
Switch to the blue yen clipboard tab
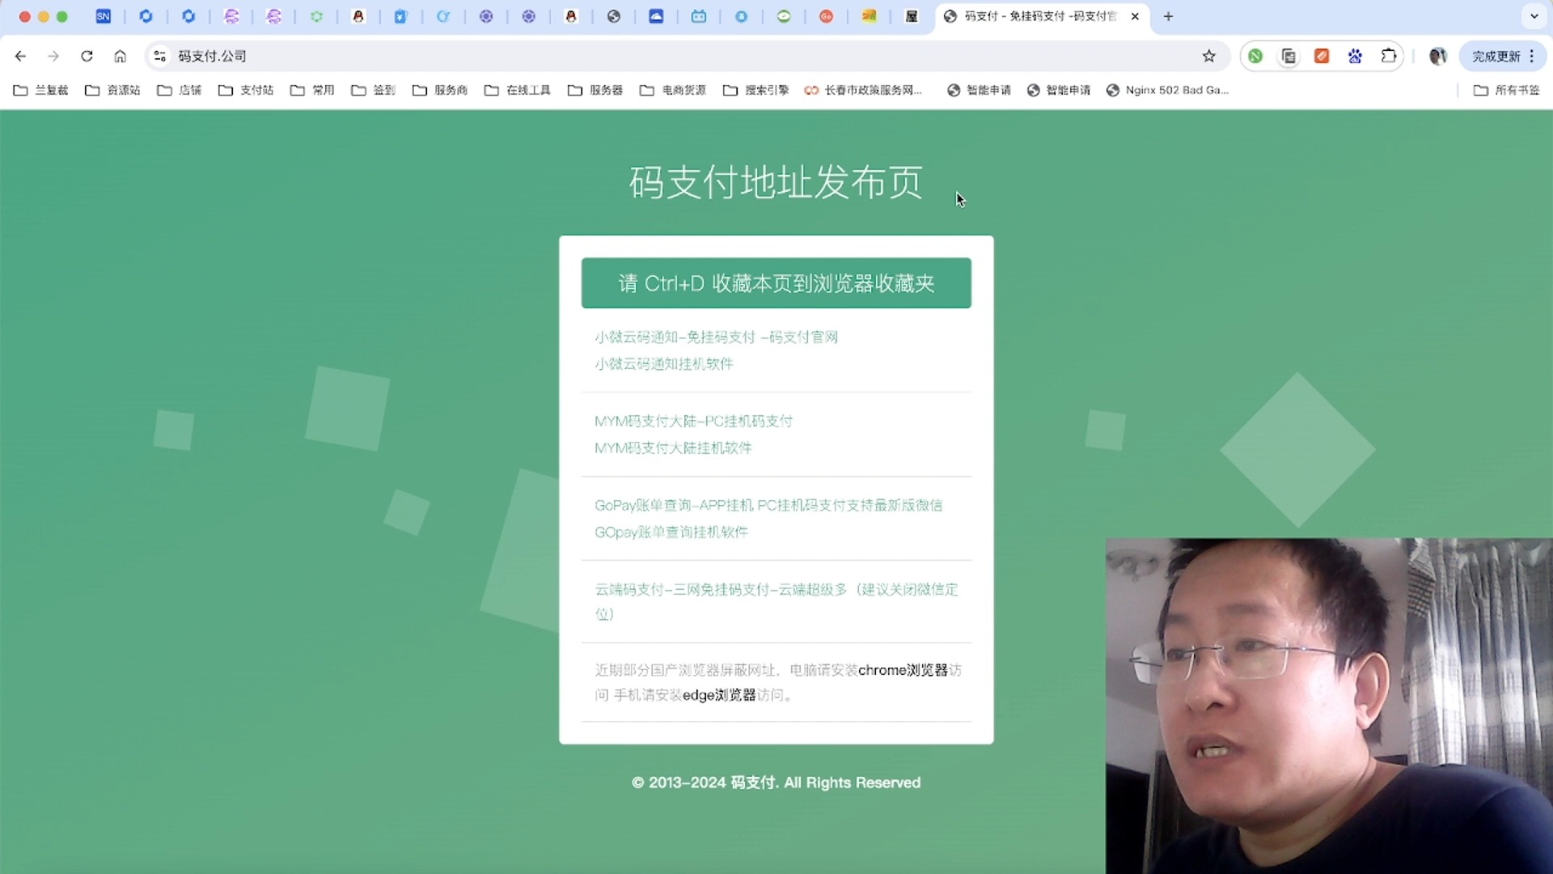tap(400, 16)
